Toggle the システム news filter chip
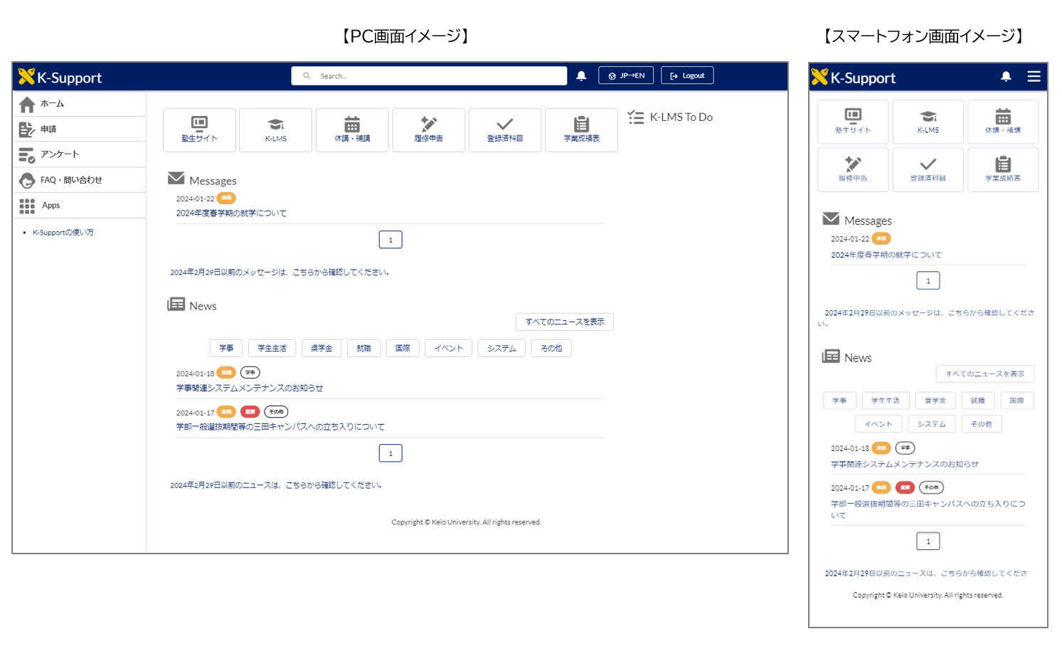This screenshot has height=651, width=1062. coord(501,348)
